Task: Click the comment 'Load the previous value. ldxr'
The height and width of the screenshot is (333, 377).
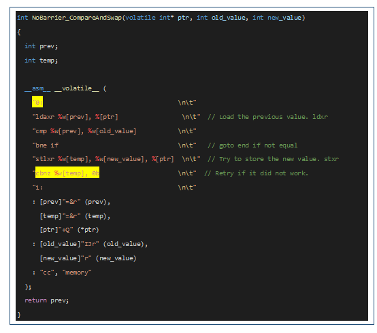Action: click(x=267, y=117)
